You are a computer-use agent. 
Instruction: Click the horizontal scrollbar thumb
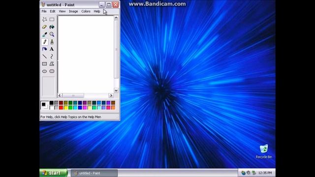tap(73, 95)
